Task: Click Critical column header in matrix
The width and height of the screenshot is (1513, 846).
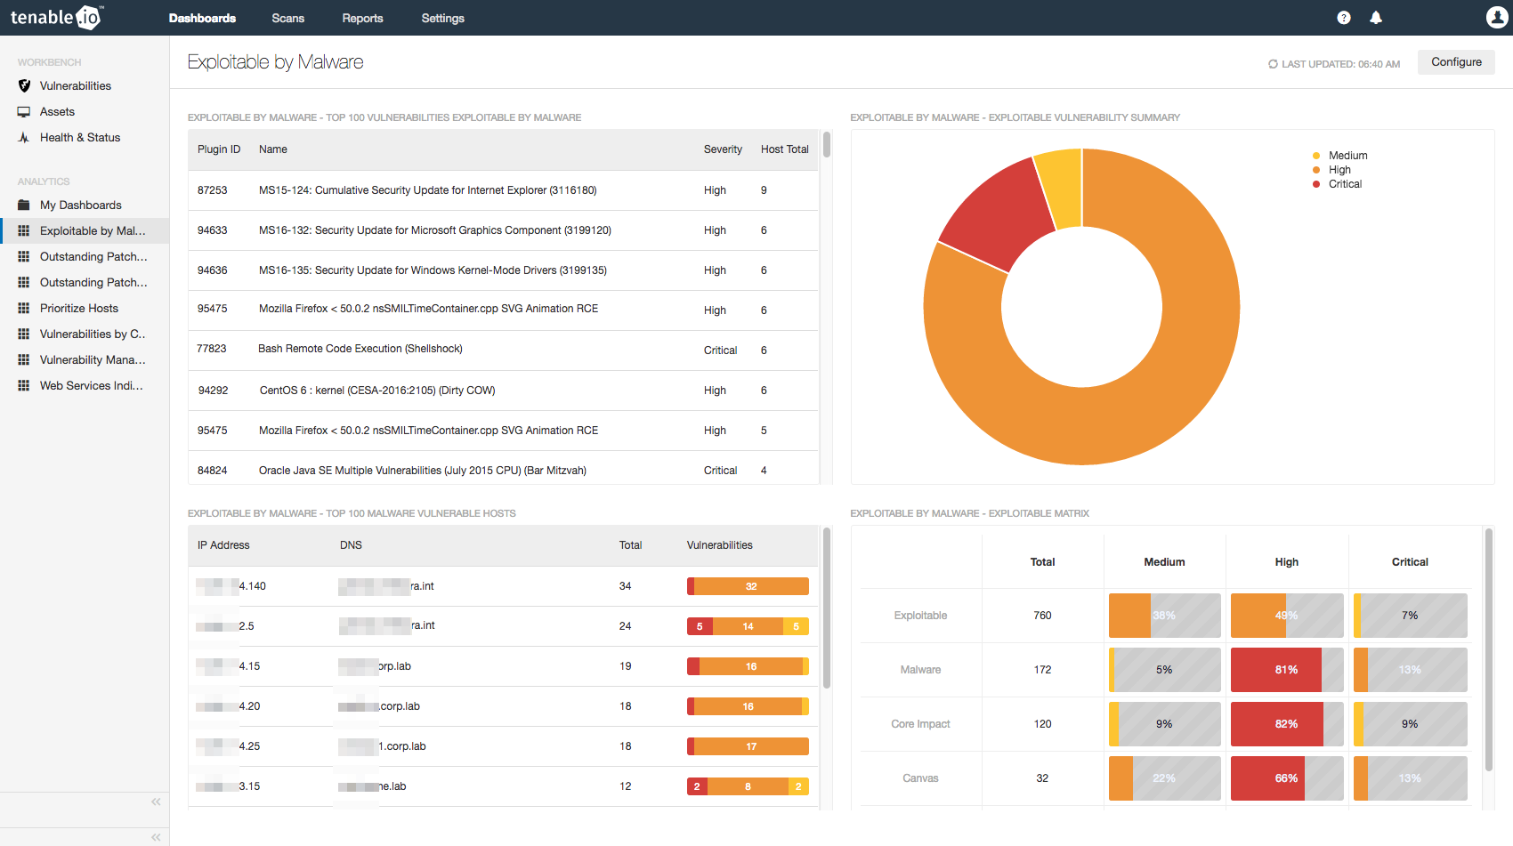Action: pyautogui.click(x=1410, y=562)
